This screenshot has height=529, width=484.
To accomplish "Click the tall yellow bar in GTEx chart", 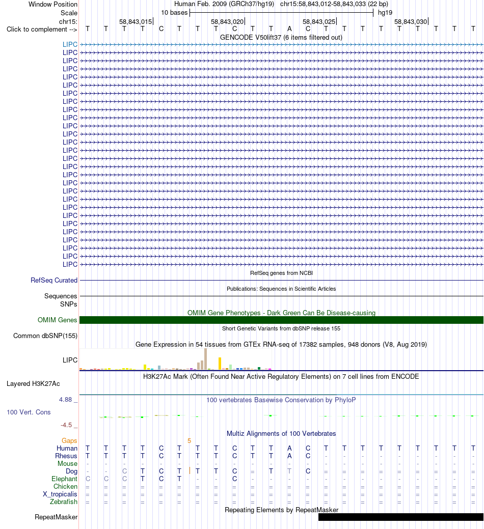I will [x=220, y=364].
